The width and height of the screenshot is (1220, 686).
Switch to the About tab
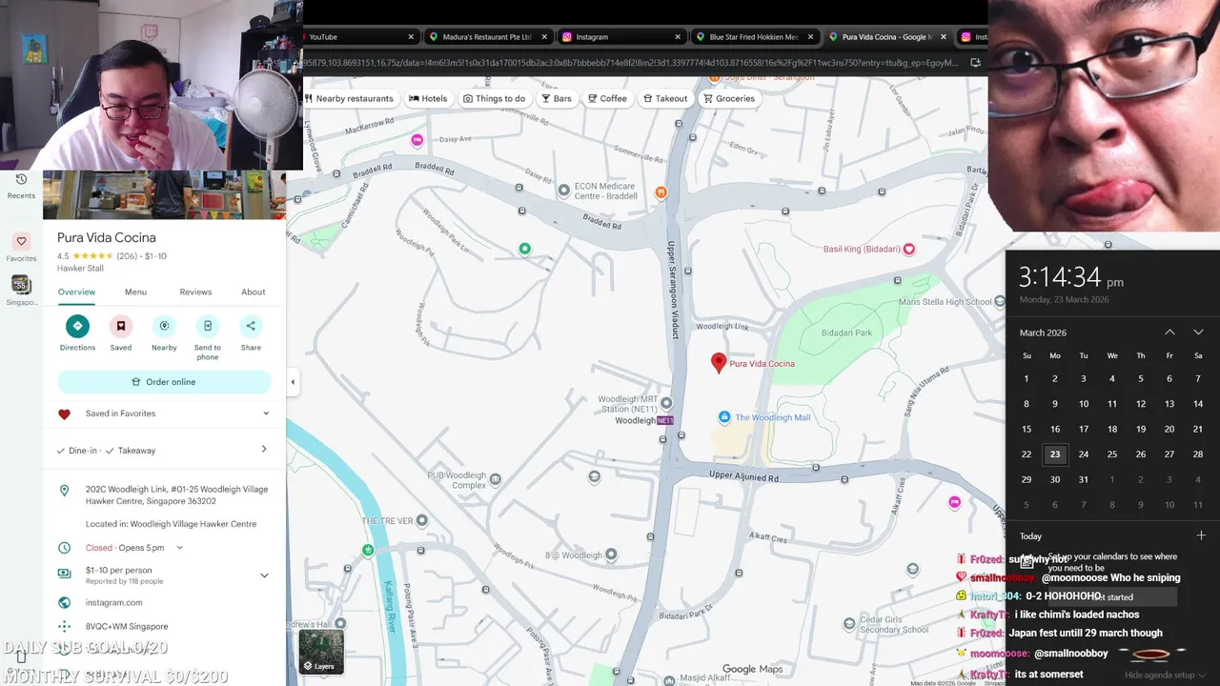(254, 292)
